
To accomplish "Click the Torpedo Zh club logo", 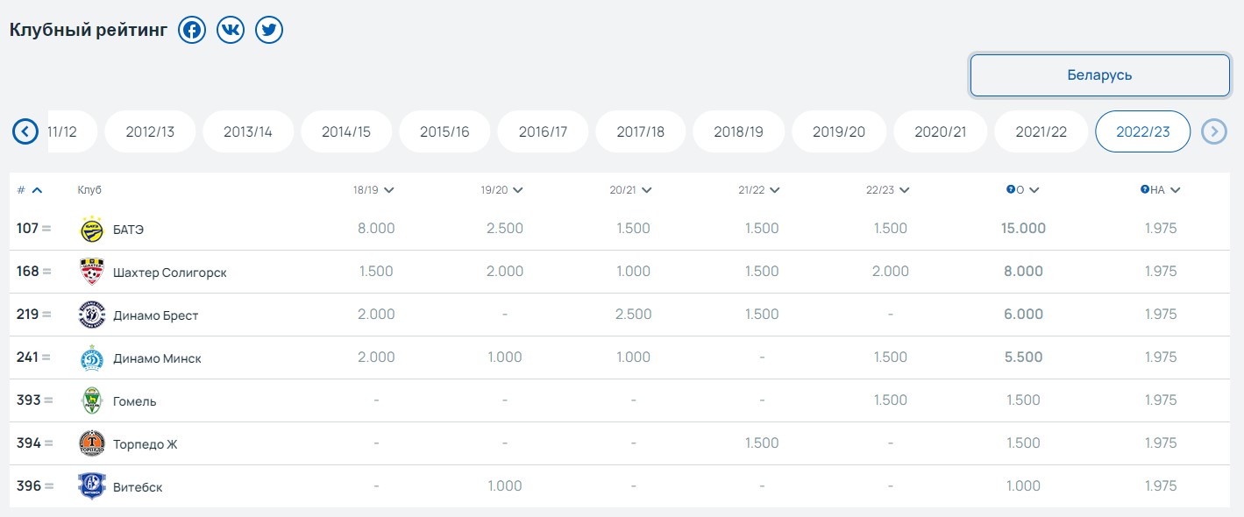I will (x=92, y=443).
